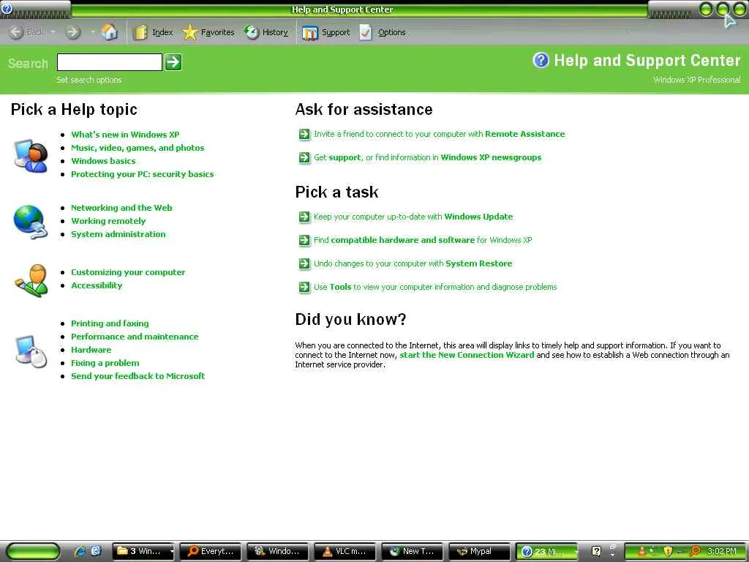Screen dimensions: 749x562
Task: Open Protecting your PC: security basics
Action: coord(143,174)
